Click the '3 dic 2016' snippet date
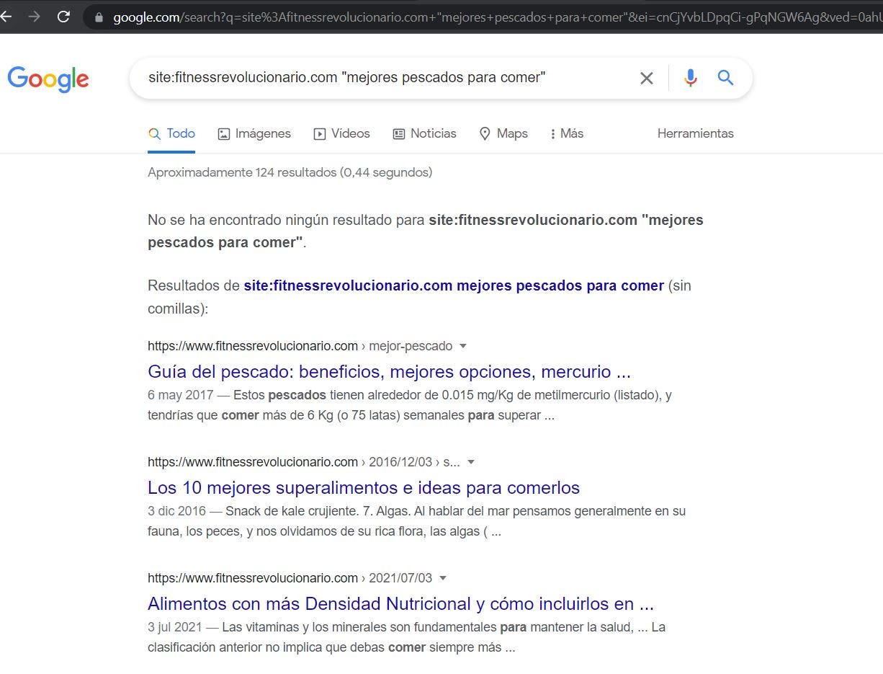This screenshot has height=674, width=883. 176,511
